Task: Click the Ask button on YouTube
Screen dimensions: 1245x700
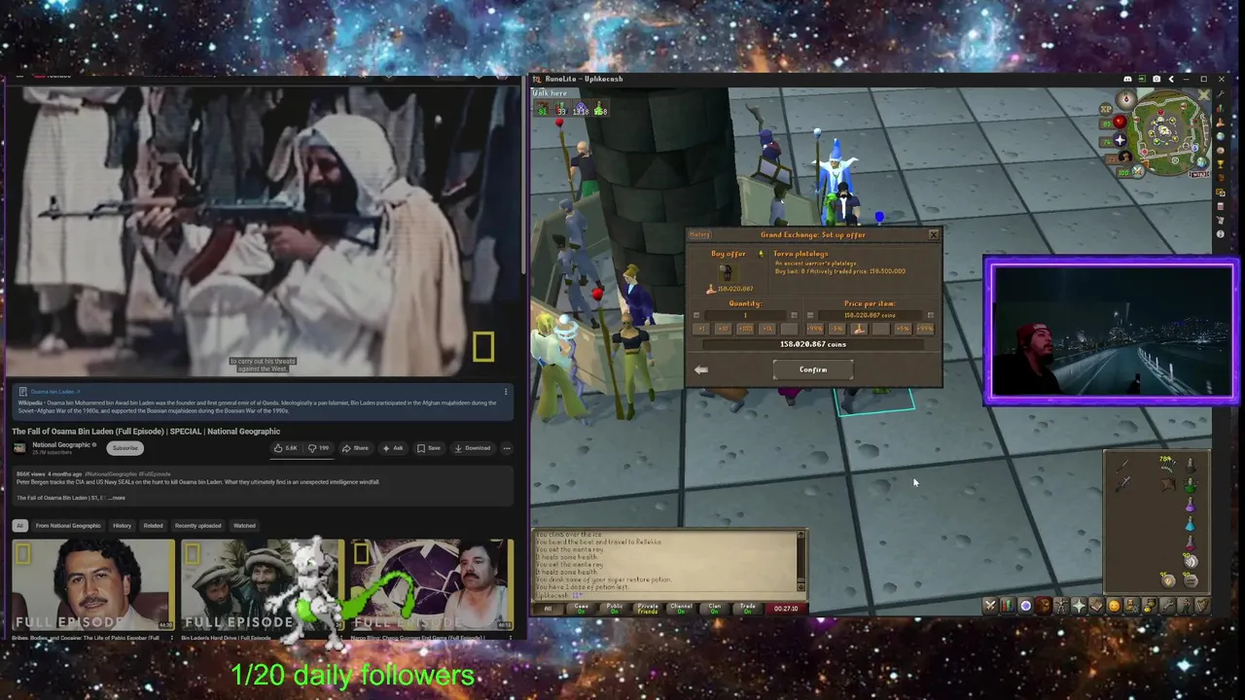Action: tap(393, 448)
